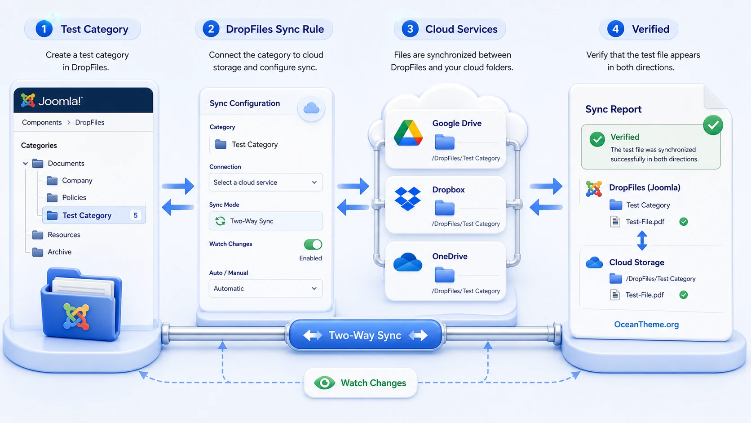Click the green eye icon in Watch Changes
Screen dimensions: 751x423
[x=325, y=383]
